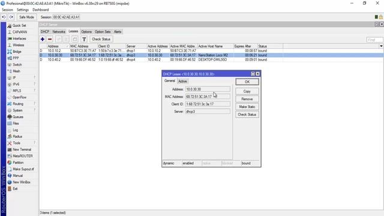The height and width of the screenshot is (216, 384).
Task: Open the Files menu
Action: [16, 124]
